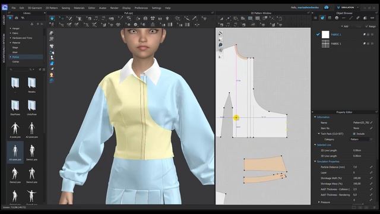Click the gizmo arrows icon at the end of the 3D toolbar
Screen dimensions: 380x214
click(197, 24)
